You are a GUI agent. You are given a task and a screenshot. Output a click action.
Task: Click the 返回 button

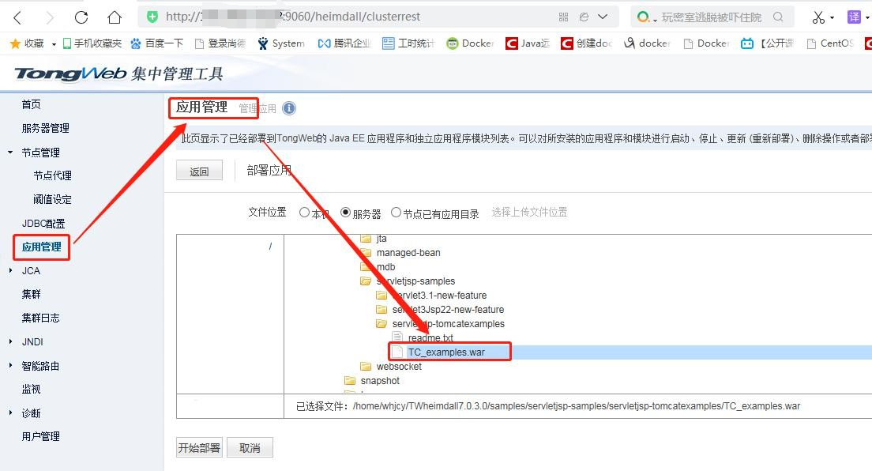click(199, 171)
